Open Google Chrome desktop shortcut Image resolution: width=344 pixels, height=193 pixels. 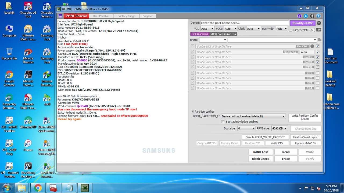(x=9, y=79)
